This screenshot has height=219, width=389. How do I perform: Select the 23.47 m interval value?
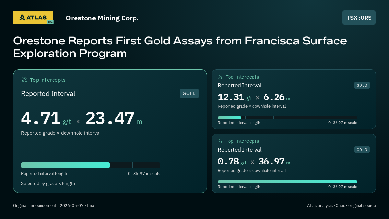pos(114,118)
